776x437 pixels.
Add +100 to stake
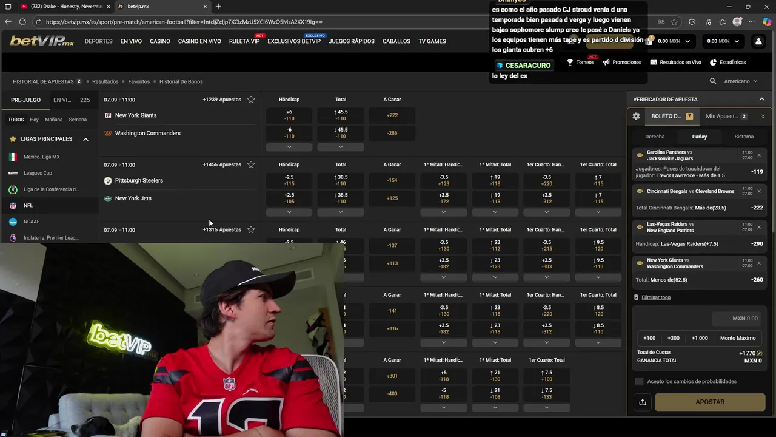(x=649, y=338)
